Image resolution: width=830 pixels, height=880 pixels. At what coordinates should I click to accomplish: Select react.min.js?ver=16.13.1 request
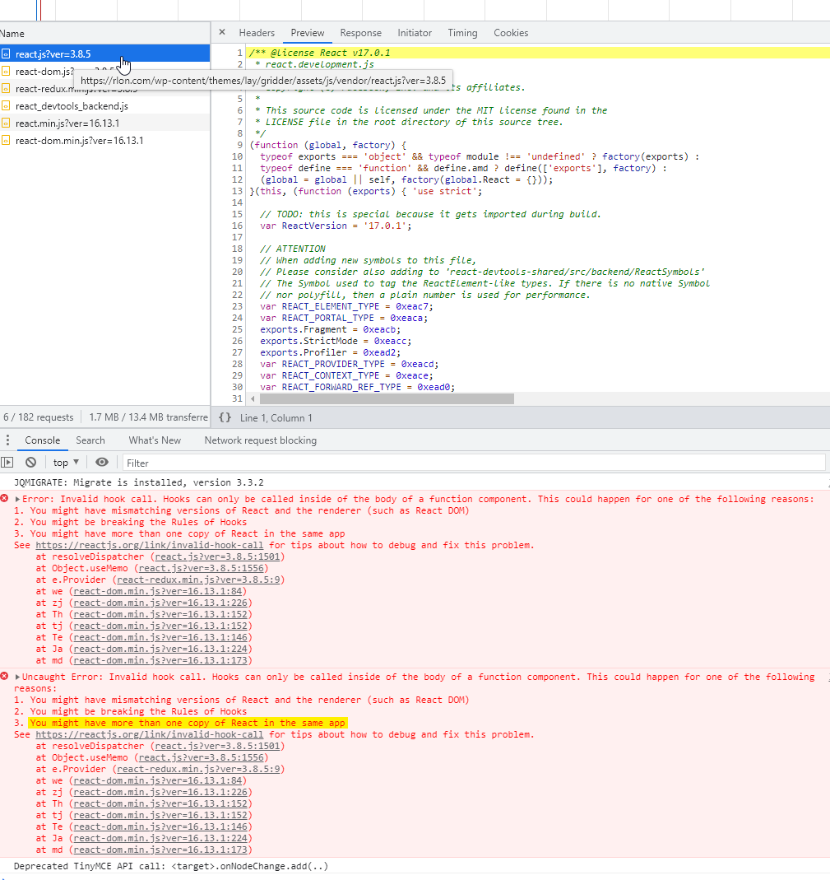(67, 123)
